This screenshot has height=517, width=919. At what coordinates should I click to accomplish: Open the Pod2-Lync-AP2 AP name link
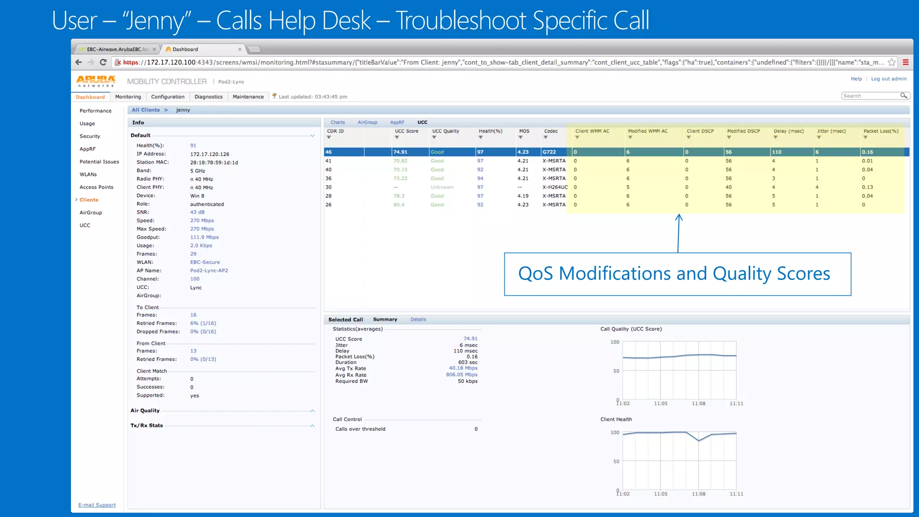(x=209, y=271)
